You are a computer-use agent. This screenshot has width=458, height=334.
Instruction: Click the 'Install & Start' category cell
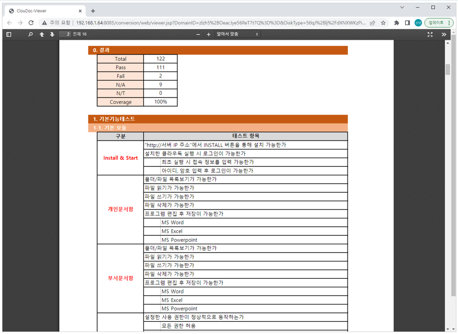120,158
